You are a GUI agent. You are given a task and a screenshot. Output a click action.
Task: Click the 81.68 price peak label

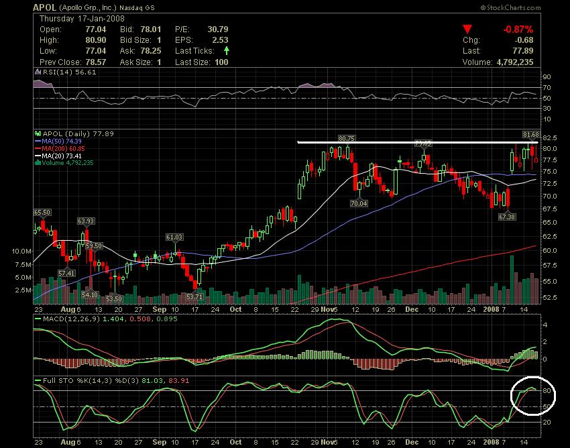tap(531, 135)
